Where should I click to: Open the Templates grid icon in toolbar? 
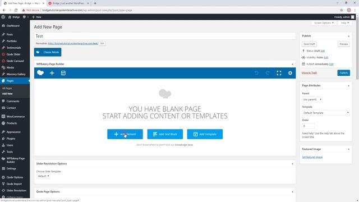(63, 73)
